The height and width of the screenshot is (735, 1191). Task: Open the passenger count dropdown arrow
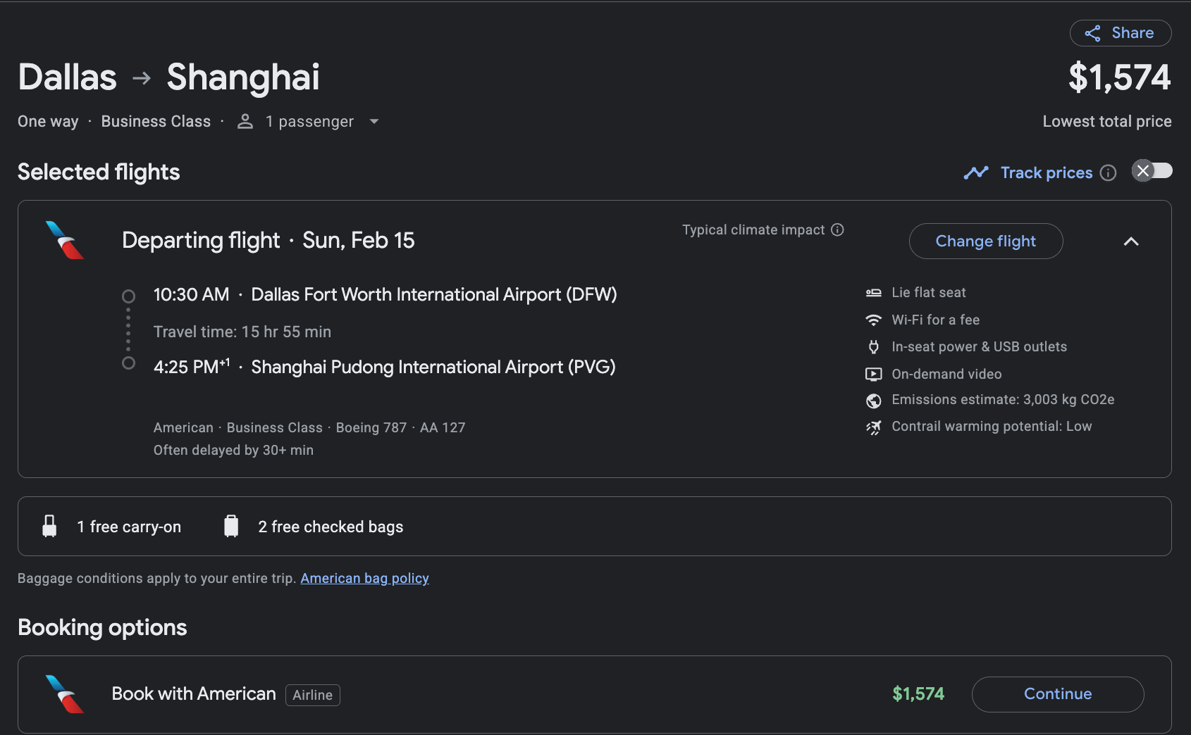374,122
